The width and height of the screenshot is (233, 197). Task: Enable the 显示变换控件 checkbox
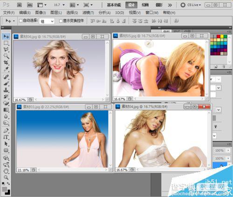pos(61,21)
